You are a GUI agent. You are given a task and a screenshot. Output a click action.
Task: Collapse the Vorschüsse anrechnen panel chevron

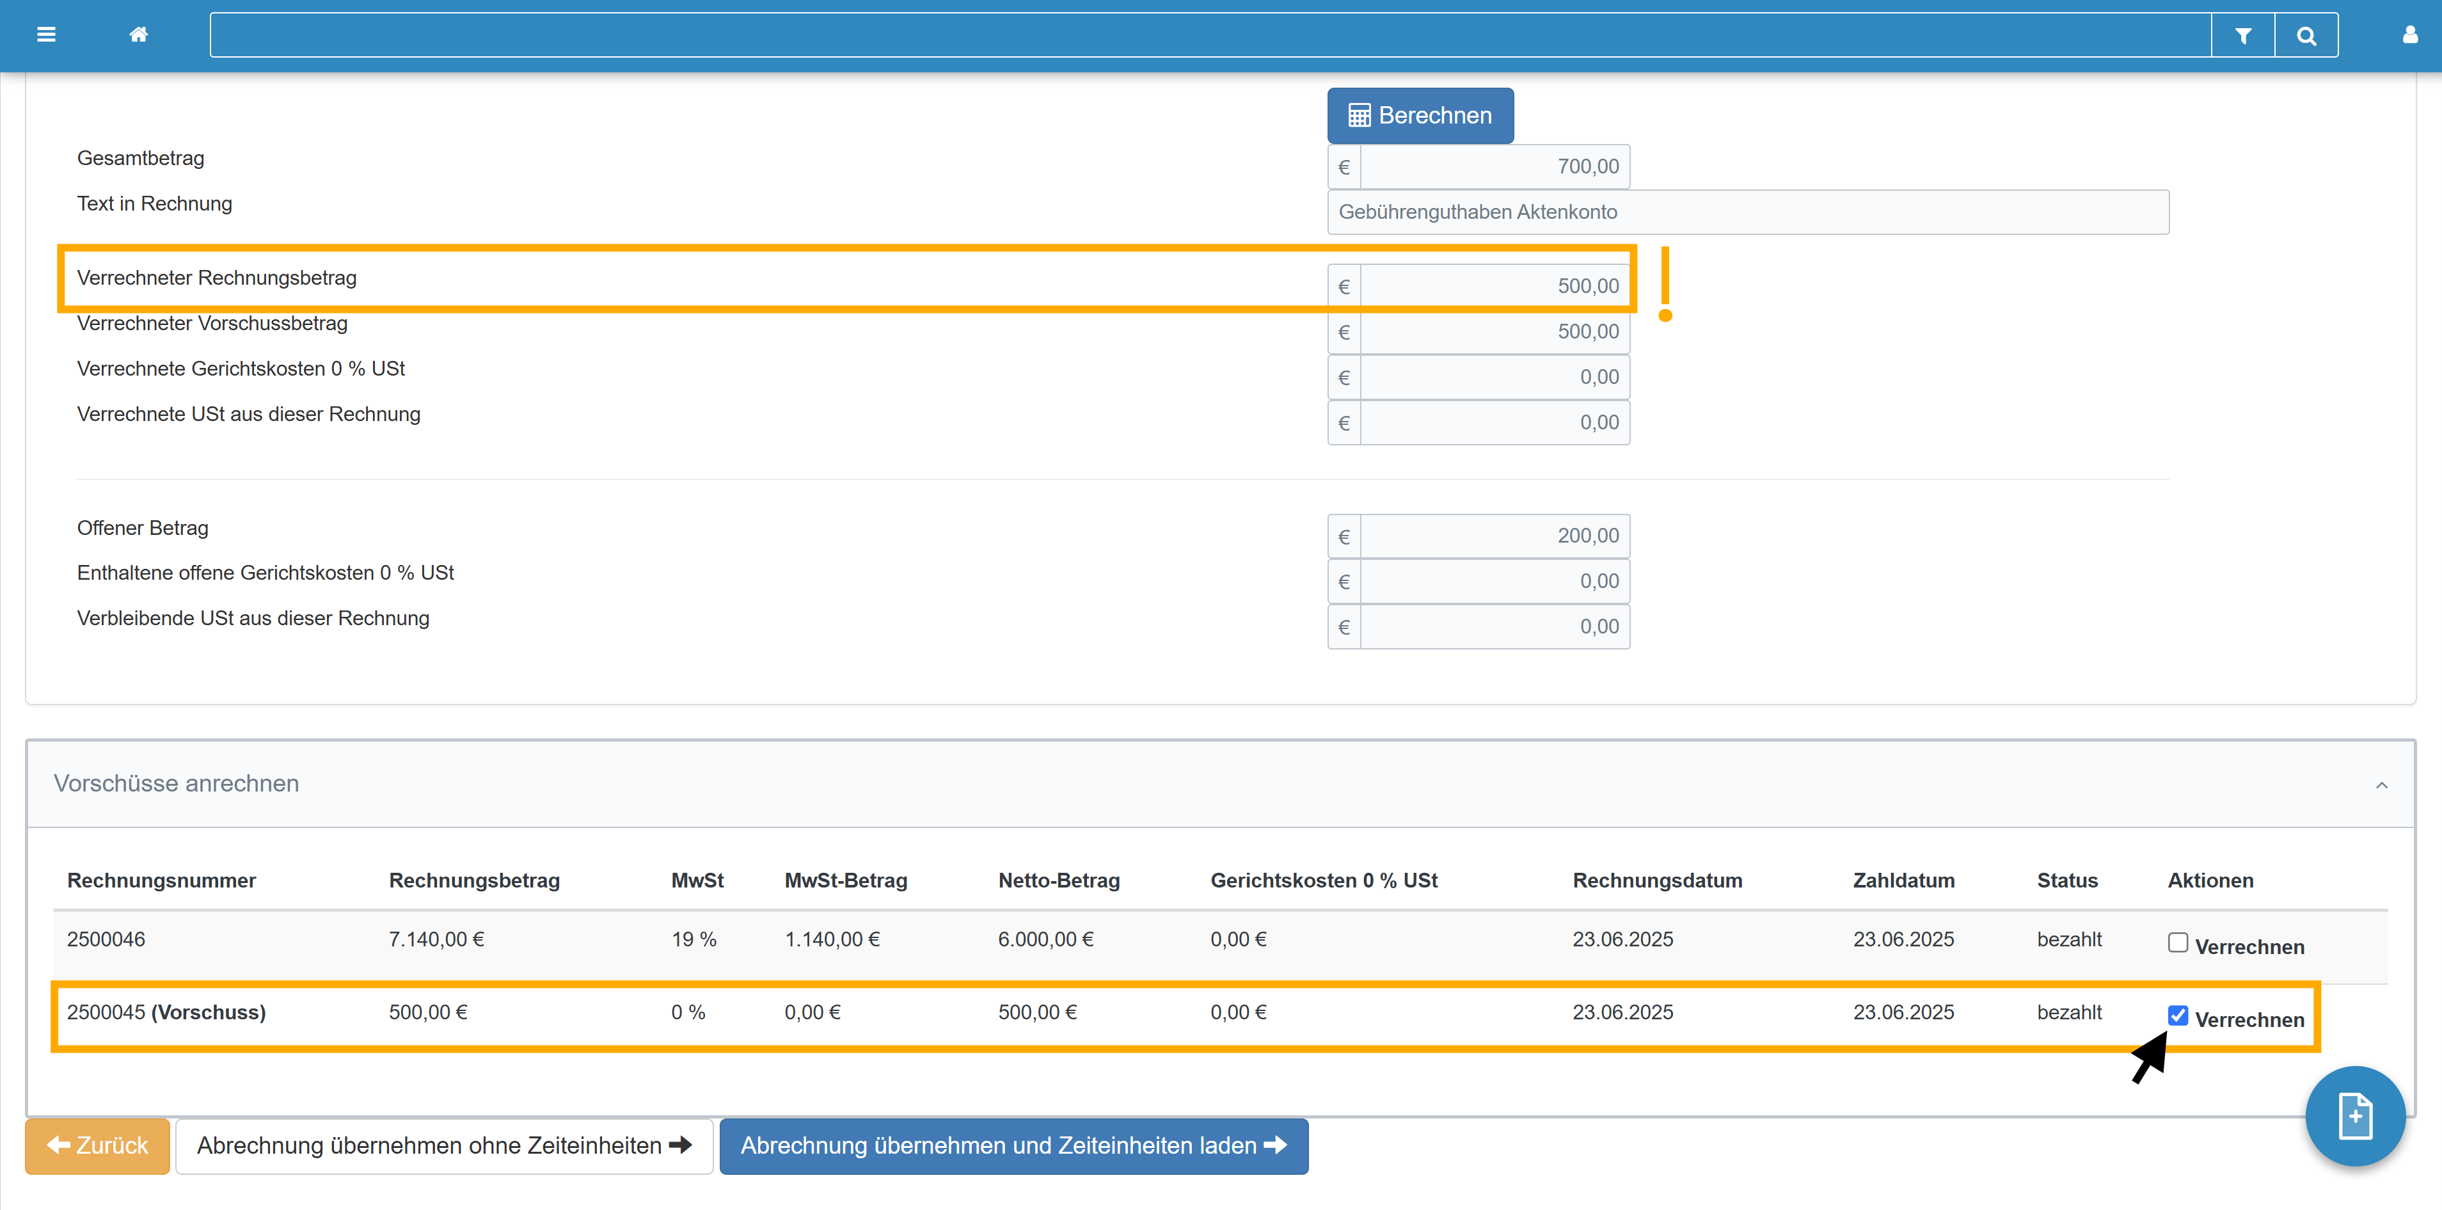pos(2381,784)
